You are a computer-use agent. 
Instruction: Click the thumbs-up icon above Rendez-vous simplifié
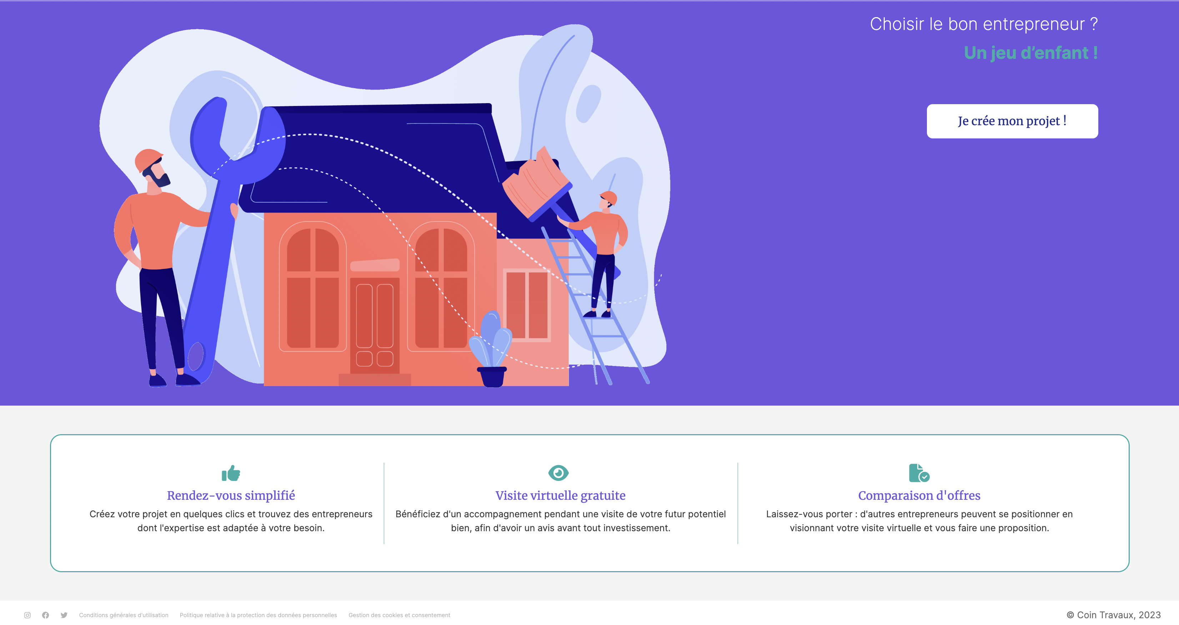click(x=231, y=473)
